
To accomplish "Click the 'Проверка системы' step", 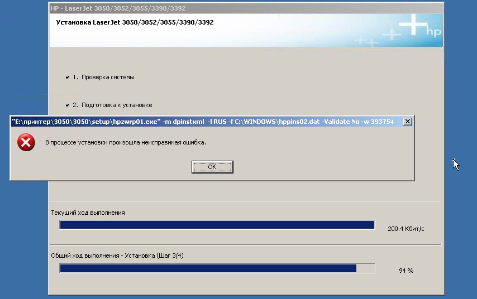I will point(103,77).
